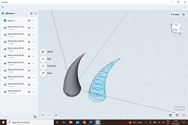Open Google Chrome from the taskbar
The width and height of the screenshot is (188, 125).
[x=84, y=122]
